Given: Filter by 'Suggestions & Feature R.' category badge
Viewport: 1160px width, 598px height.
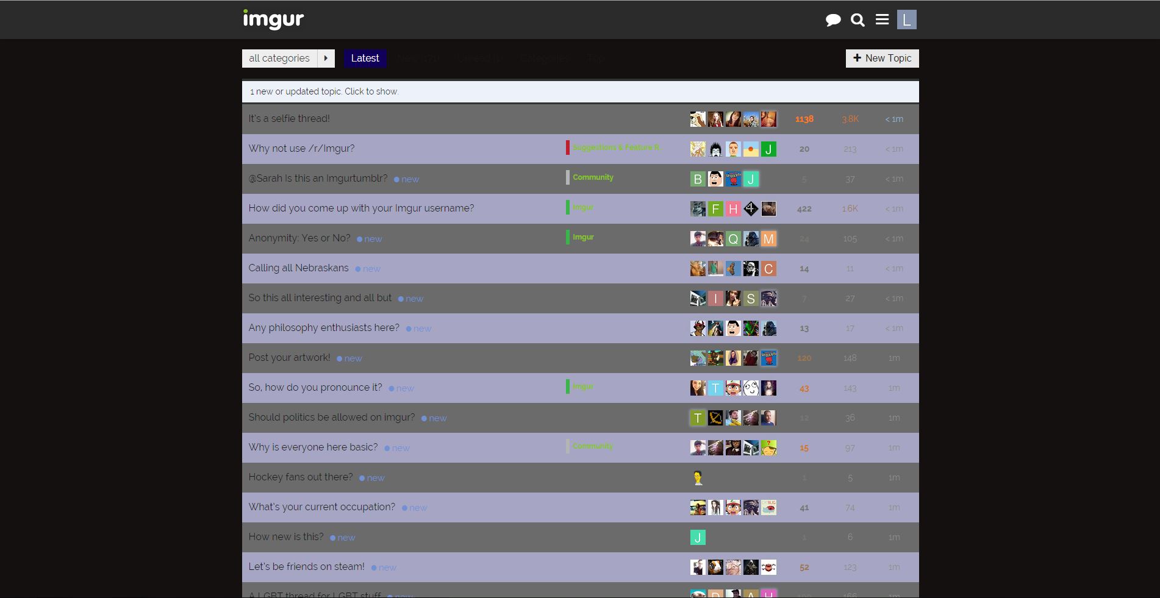Looking at the screenshot, I should 613,148.
